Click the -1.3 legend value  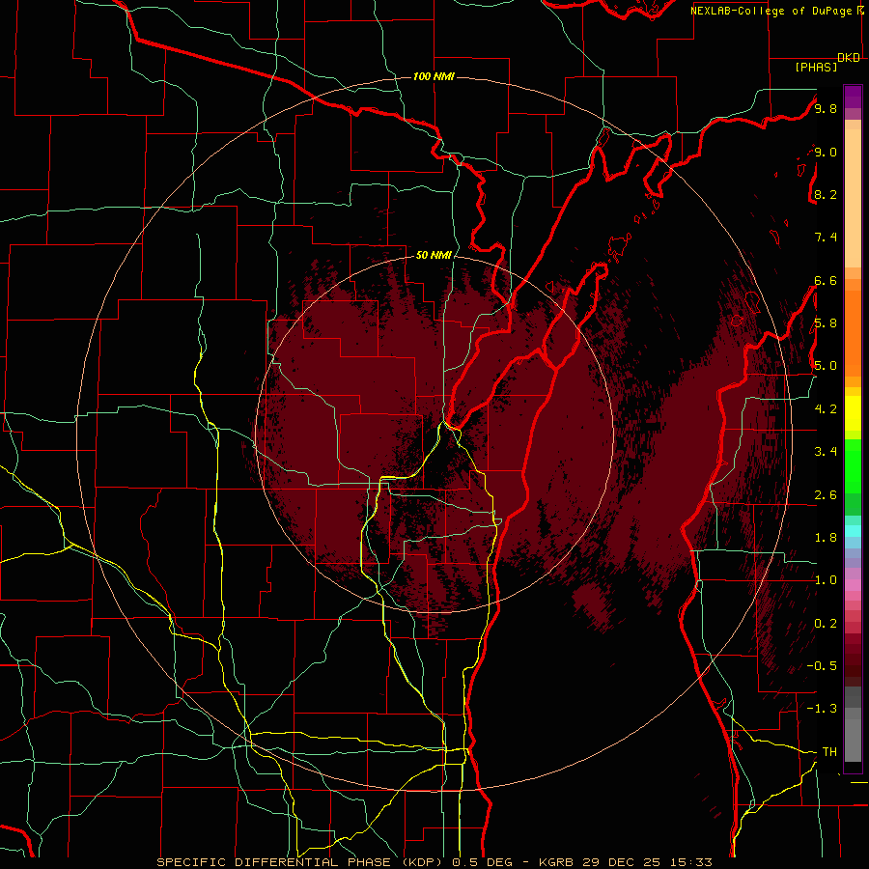[822, 709]
